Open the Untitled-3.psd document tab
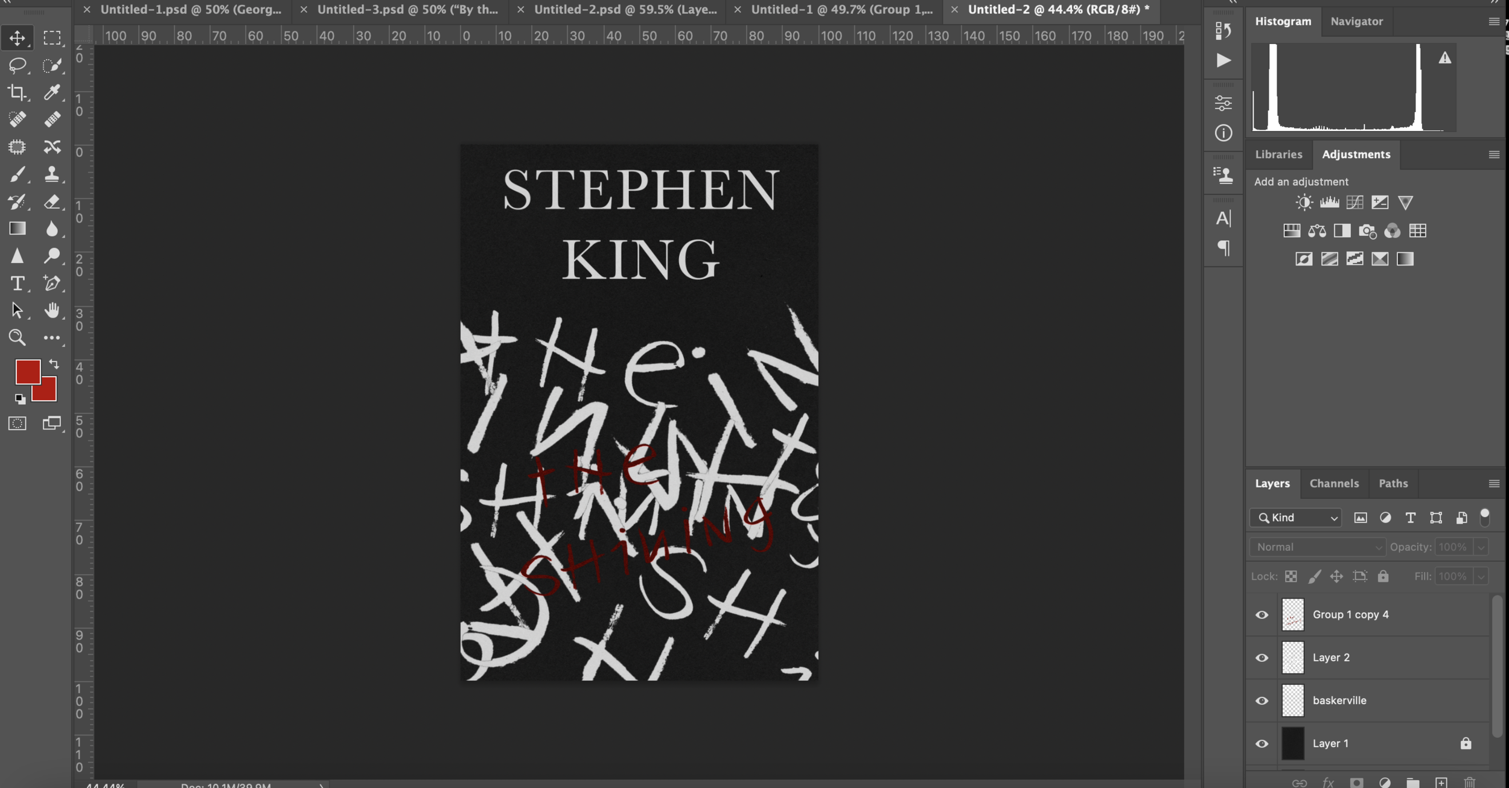1509x788 pixels. click(407, 10)
